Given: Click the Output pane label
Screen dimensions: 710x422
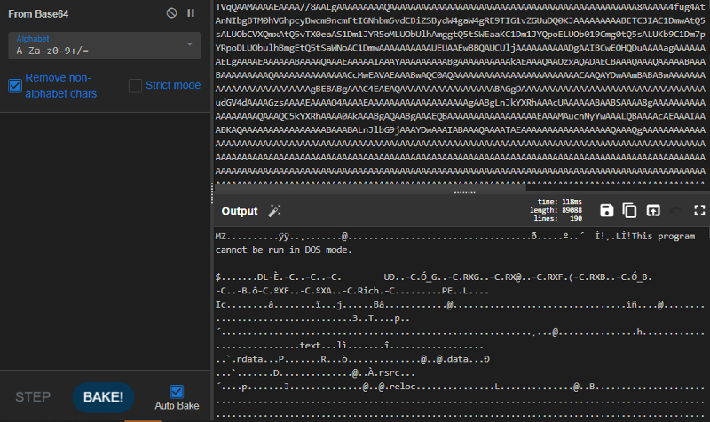Looking at the screenshot, I should tap(240, 211).
